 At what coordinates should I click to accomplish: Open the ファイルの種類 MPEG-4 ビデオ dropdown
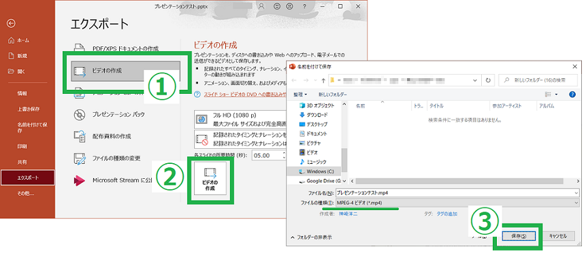pos(457,203)
